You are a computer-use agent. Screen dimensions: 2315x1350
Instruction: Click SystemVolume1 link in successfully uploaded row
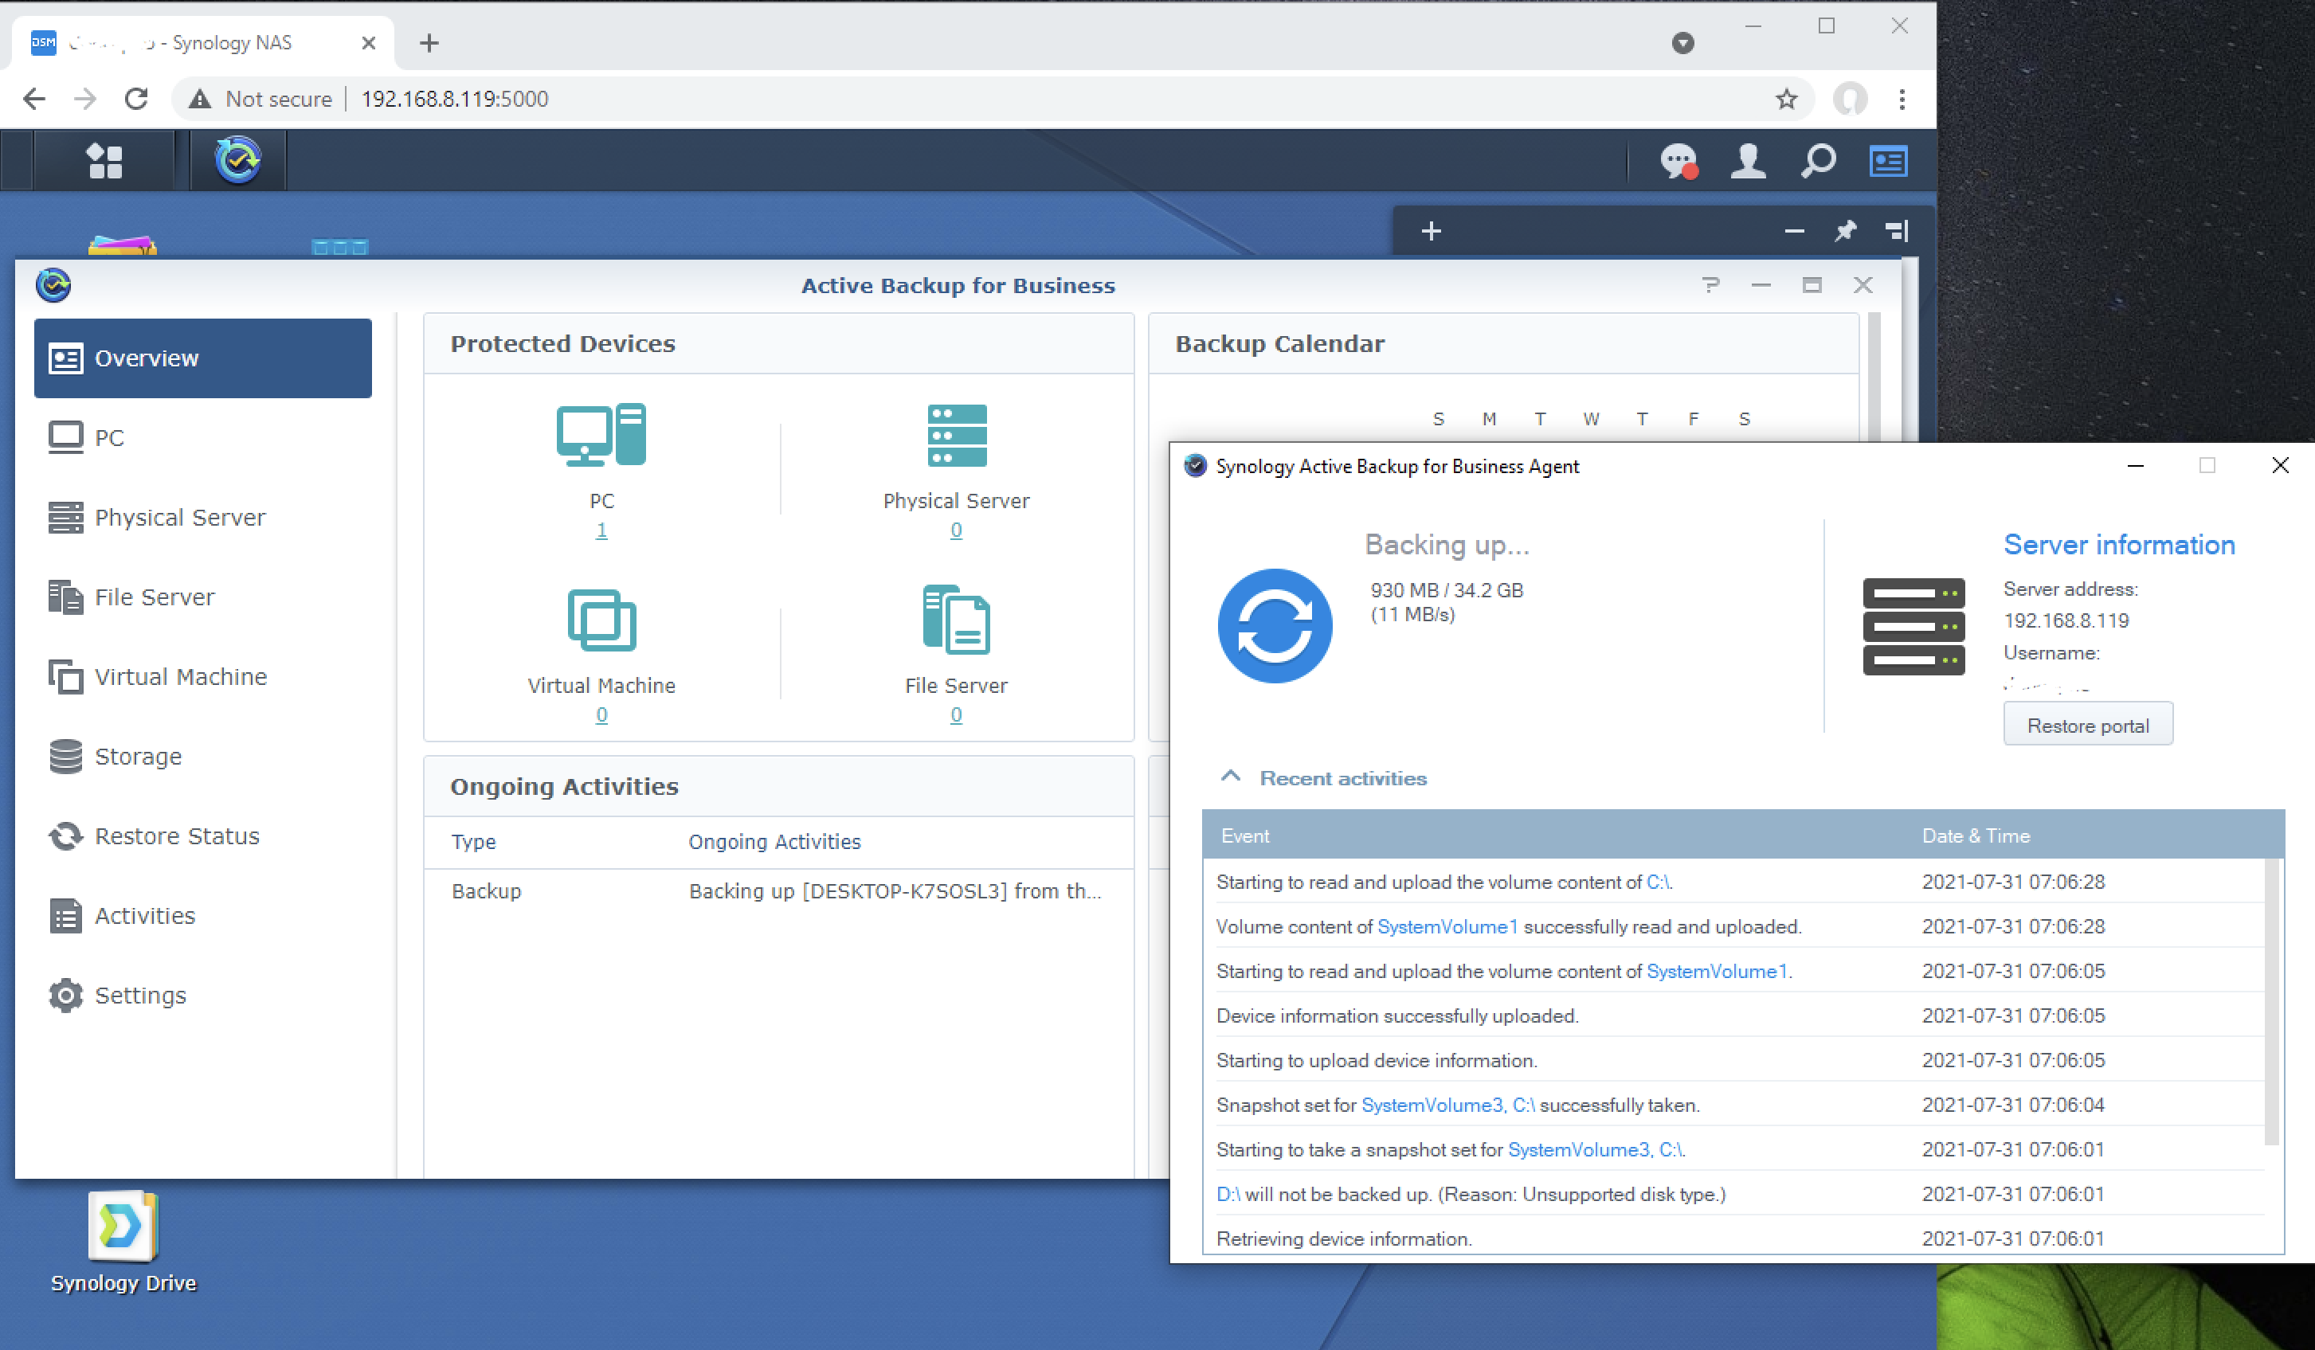[x=1447, y=926]
